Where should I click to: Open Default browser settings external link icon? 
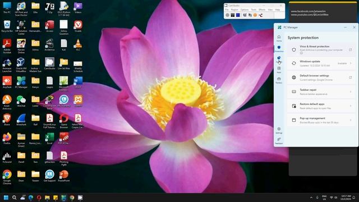[x=350, y=77]
